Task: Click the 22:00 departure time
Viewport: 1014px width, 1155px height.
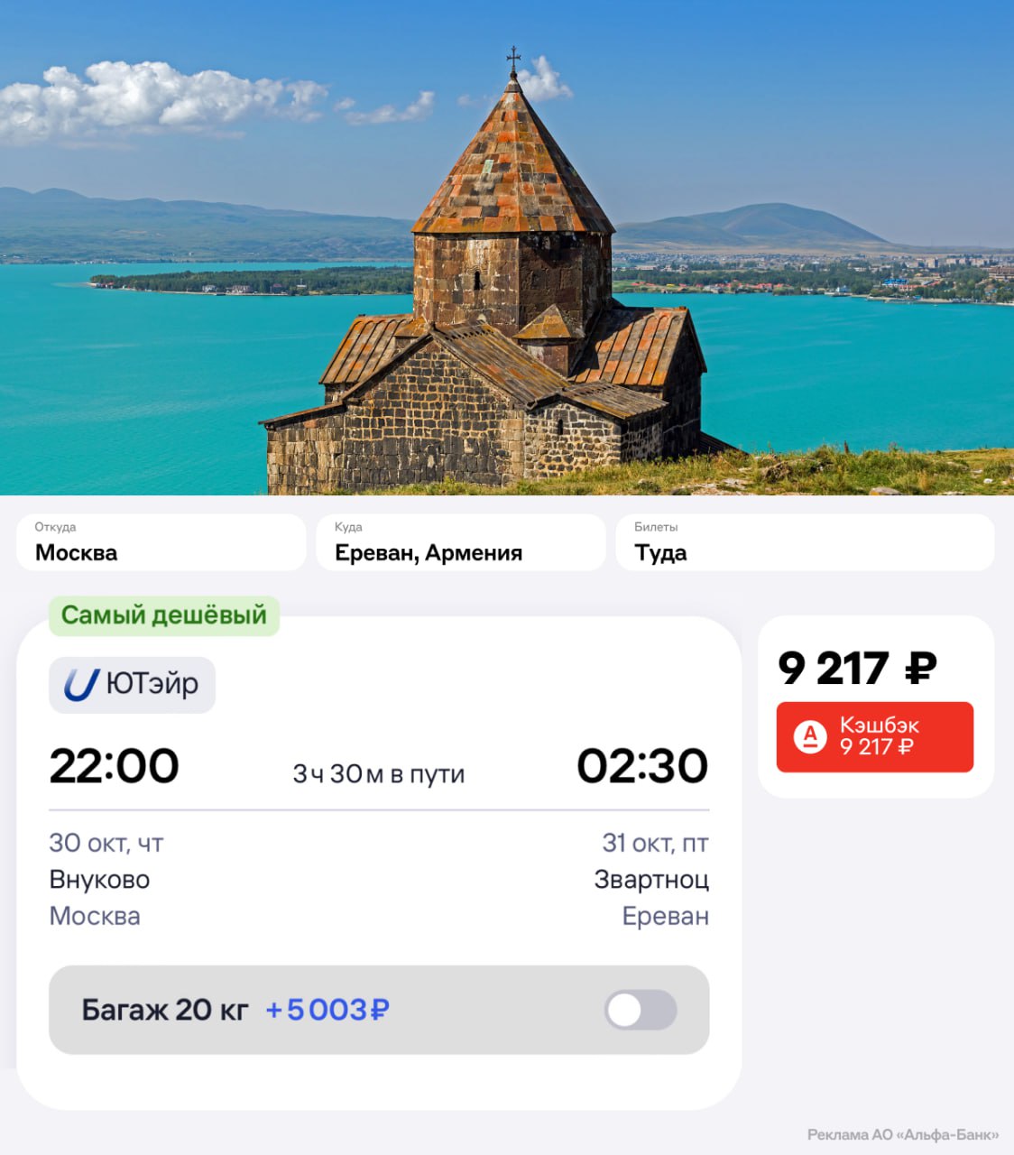Action: pos(115,766)
